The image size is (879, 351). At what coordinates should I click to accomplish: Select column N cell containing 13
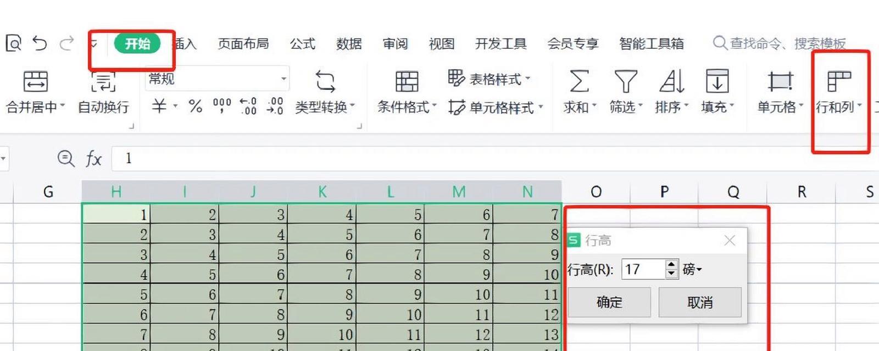527,334
